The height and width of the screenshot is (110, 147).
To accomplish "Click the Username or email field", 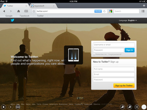I will point(114,45).
